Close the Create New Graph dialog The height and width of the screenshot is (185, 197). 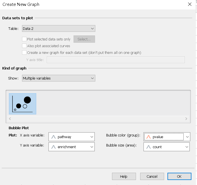click(190, 4)
